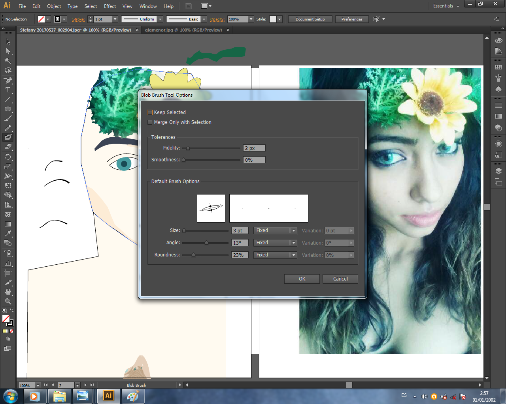Click OK in Blob Brush Tool Options
This screenshot has height=404, width=506.
(x=302, y=279)
